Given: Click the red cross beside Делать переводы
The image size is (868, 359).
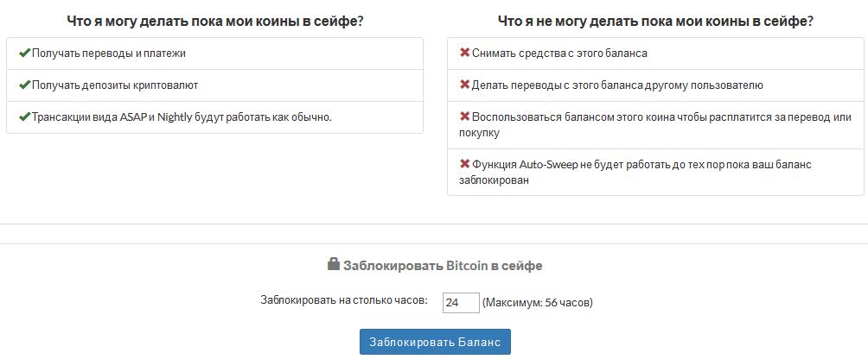Looking at the screenshot, I should (x=464, y=85).
